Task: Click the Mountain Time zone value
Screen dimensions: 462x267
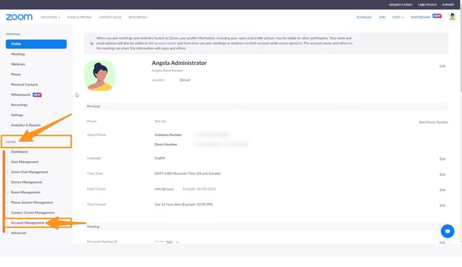Action: (188, 174)
